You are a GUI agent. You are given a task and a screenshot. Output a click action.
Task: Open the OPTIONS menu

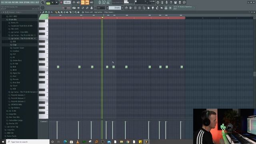(x=27, y=2)
